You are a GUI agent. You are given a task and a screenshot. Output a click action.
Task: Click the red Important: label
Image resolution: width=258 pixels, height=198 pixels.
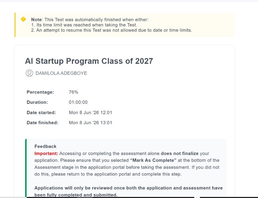[46, 153]
